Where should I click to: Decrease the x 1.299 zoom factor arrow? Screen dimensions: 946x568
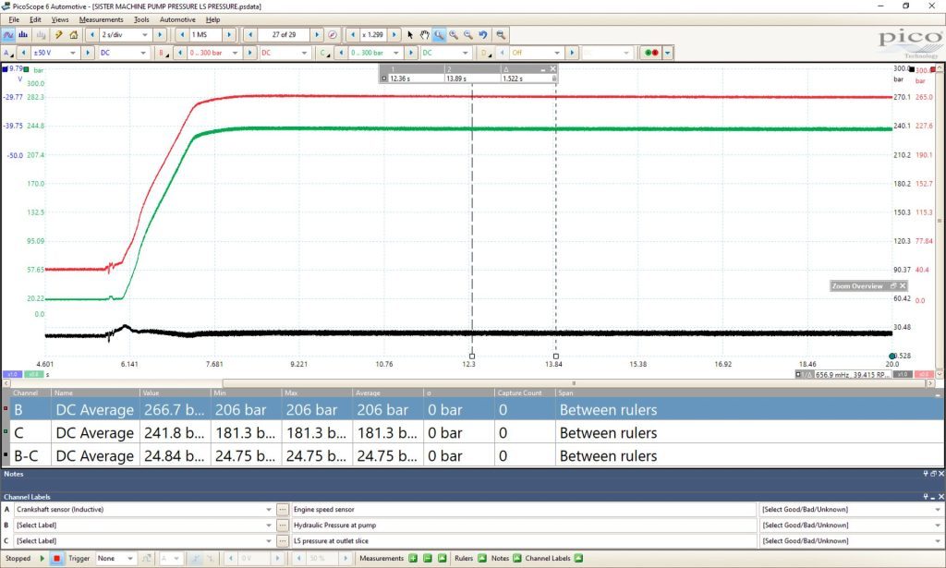click(x=353, y=35)
